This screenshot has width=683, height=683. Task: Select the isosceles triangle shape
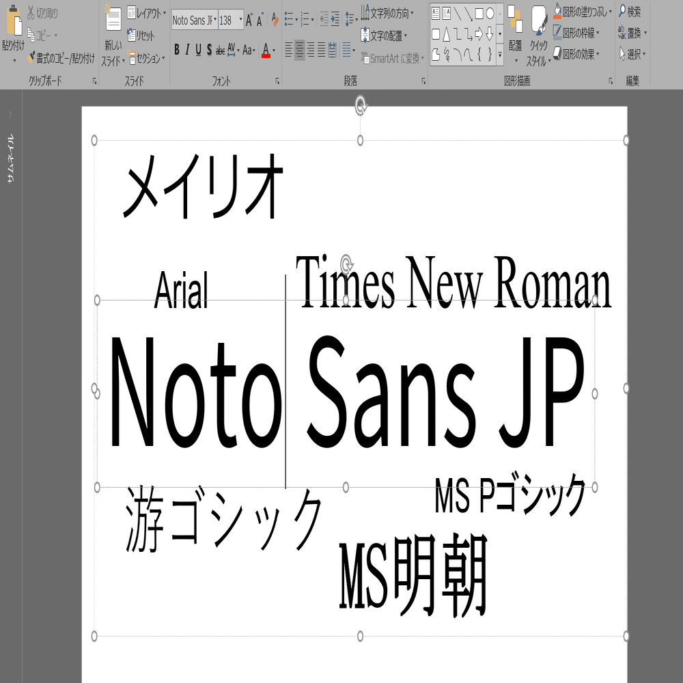pos(447,34)
